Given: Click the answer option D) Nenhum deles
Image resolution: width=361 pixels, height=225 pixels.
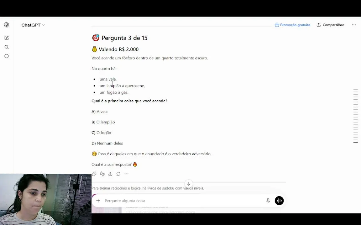Looking at the screenshot, I should click(x=107, y=143).
